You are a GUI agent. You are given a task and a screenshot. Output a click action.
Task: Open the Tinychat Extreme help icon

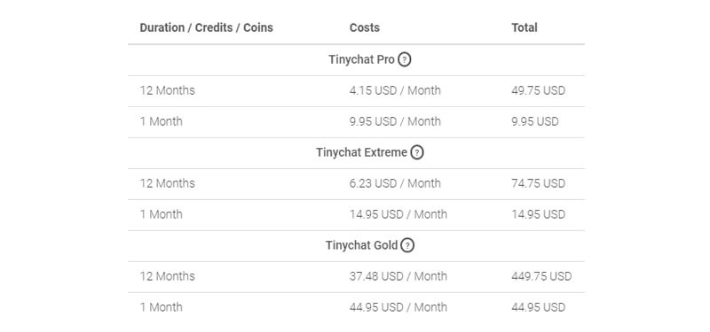[x=417, y=152]
